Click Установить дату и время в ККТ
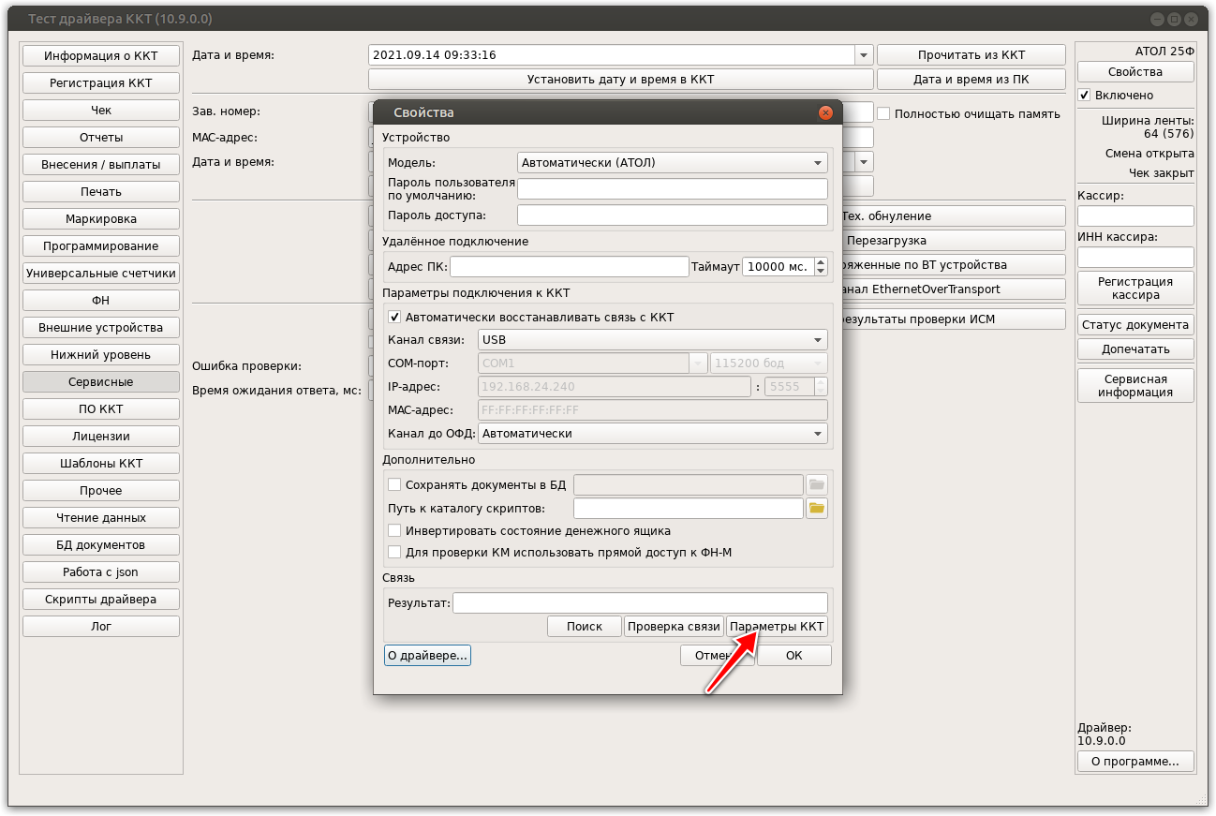1216x816 pixels. pyautogui.click(x=621, y=79)
